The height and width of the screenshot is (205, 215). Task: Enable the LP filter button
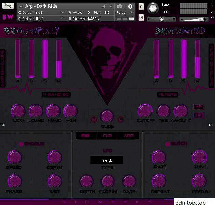(198, 115)
